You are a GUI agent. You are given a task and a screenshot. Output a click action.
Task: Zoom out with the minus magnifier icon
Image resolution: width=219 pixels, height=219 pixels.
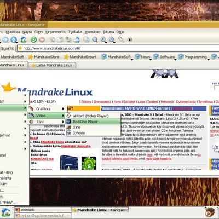coord(112,39)
